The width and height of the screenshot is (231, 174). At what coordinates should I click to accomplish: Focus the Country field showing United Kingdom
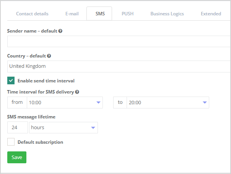point(119,66)
